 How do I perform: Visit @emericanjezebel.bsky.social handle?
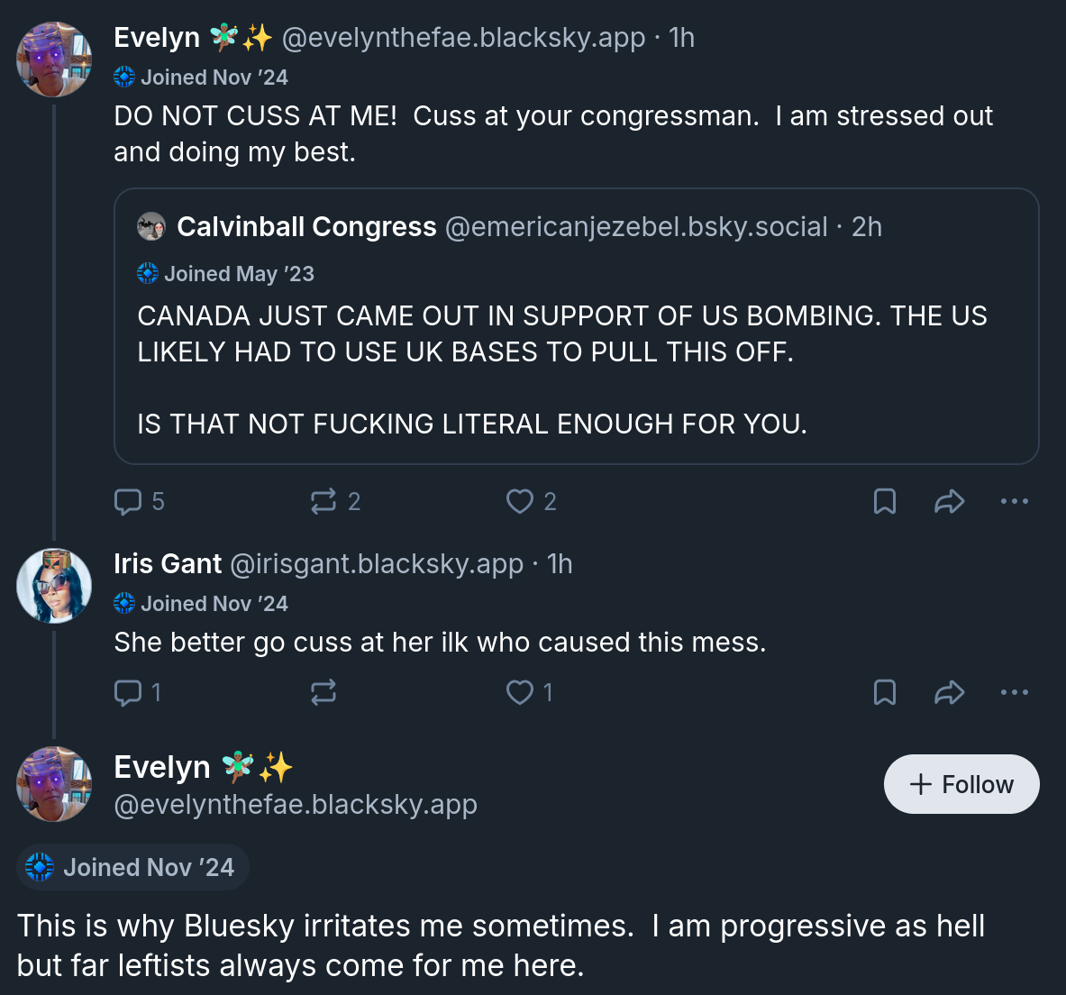(636, 227)
